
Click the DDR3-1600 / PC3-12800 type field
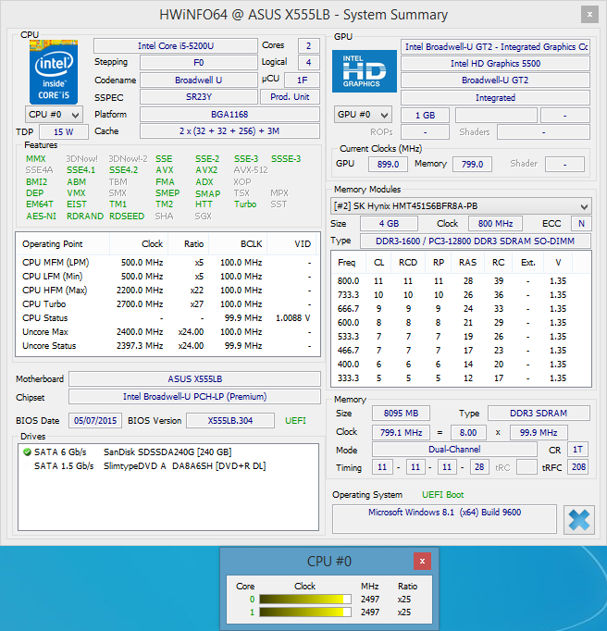(476, 241)
